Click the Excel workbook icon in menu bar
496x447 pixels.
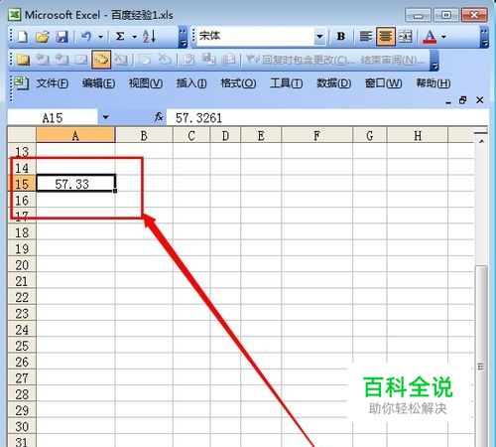tap(22, 82)
